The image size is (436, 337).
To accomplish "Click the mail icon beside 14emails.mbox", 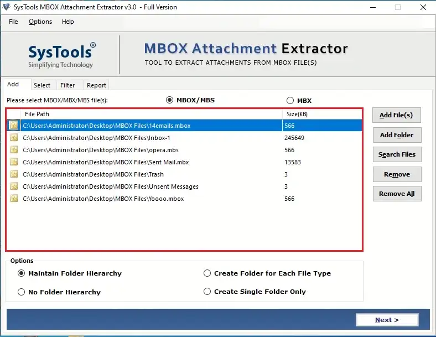I will click(x=14, y=126).
